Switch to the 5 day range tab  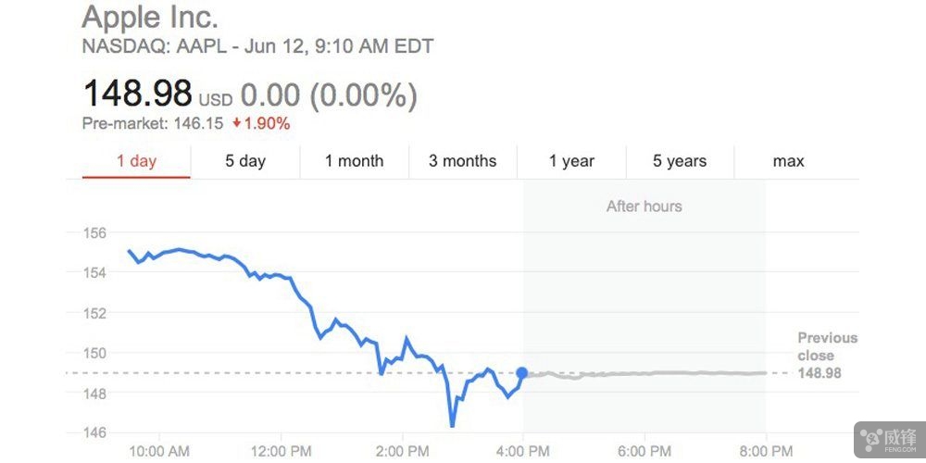245,161
